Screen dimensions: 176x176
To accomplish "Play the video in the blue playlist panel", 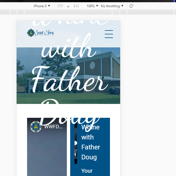I will click(76, 144).
